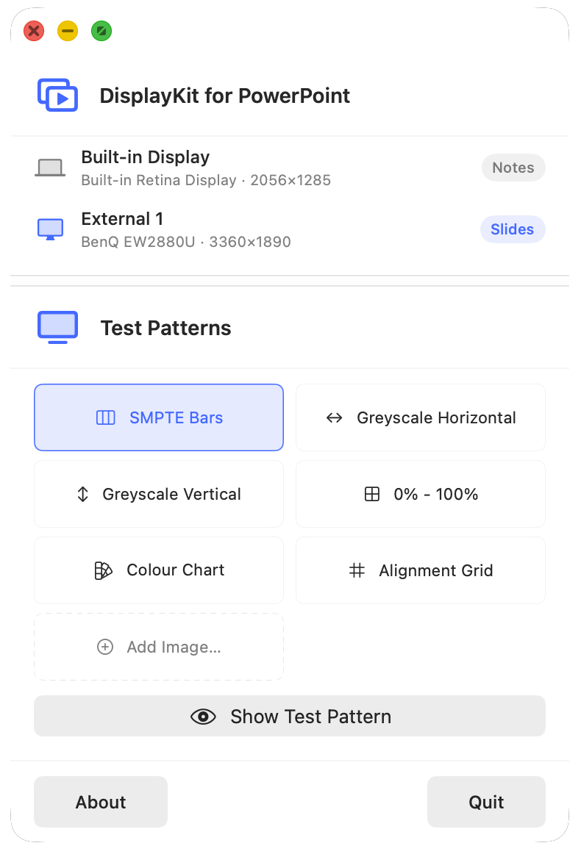Click the vertical arrows icon for Greyscale Vertical
This screenshot has width=581, height=854.
coord(83,494)
